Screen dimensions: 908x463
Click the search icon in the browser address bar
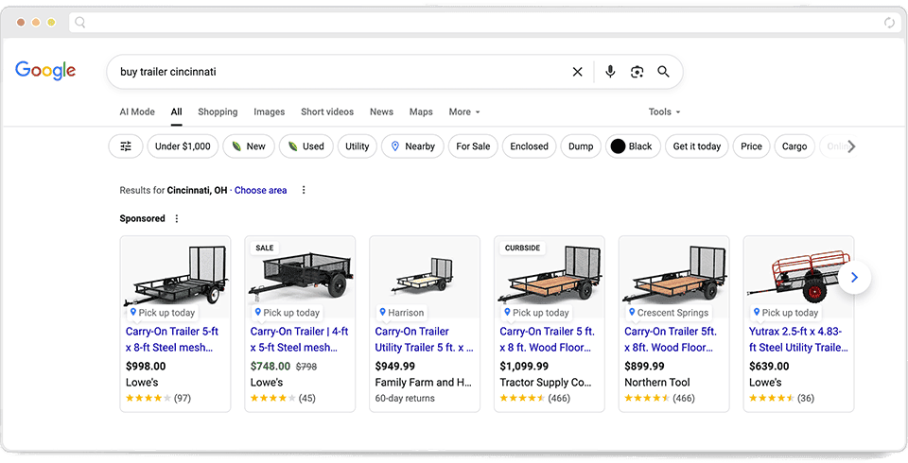[80, 23]
